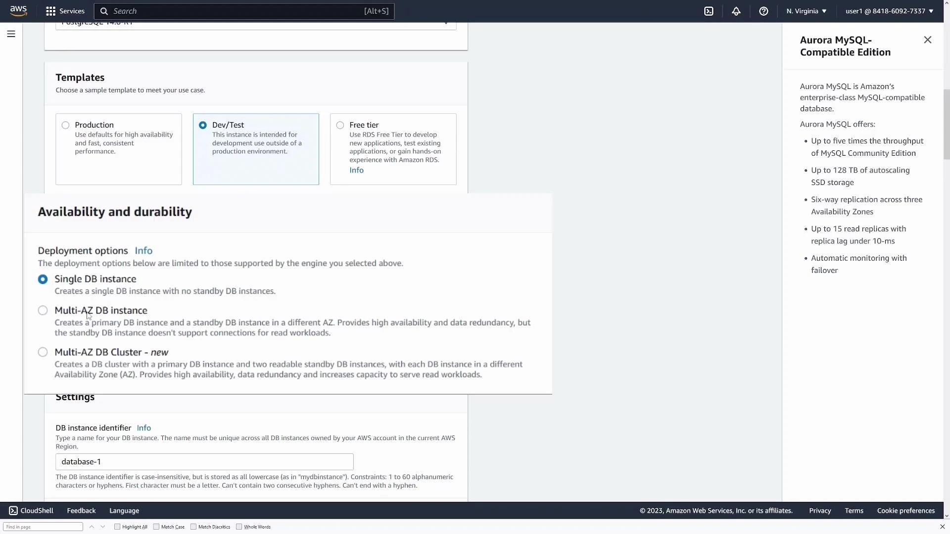The height and width of the screenshot is (534, 950).
Task: Open the N. Virginia region dropdown
Action: [806, 11]
